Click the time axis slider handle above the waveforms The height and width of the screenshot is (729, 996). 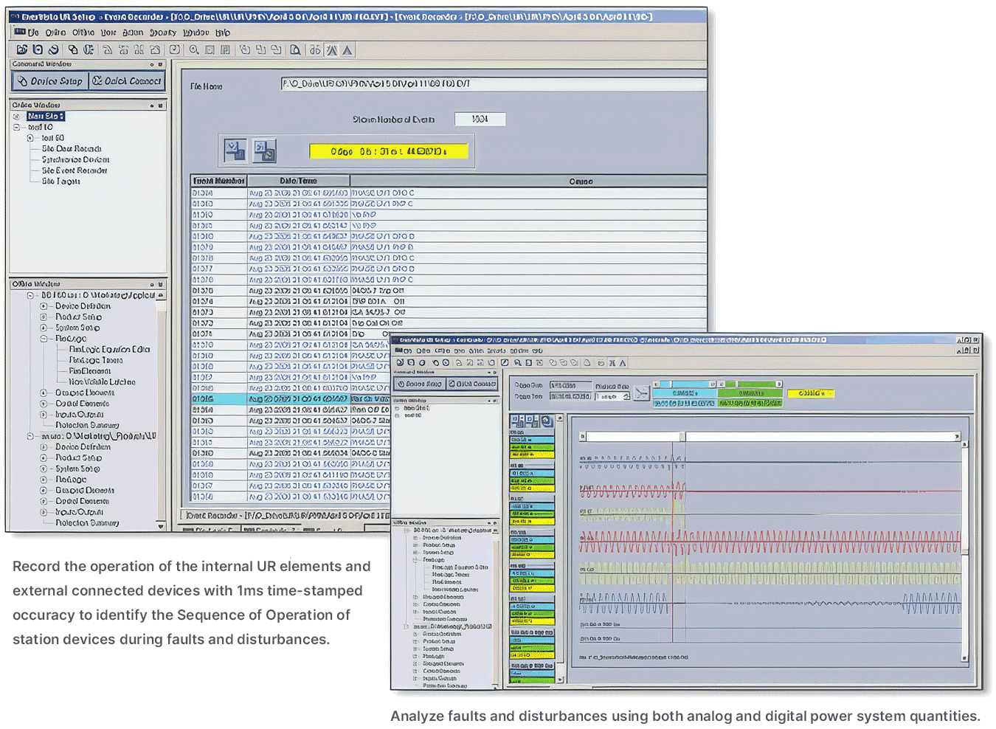(x=682, y=437)
